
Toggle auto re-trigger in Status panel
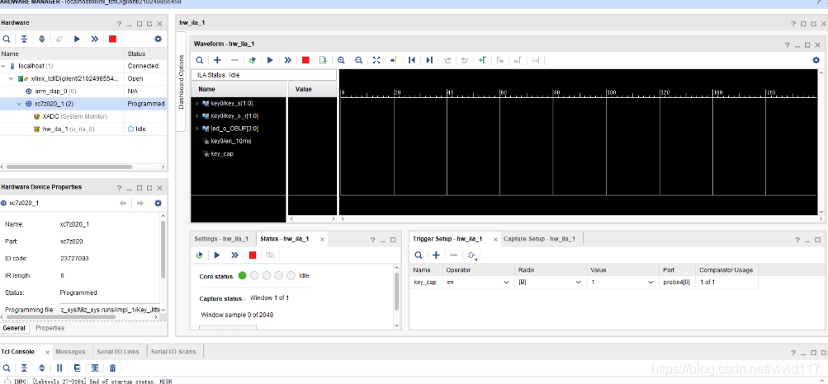point(200,255)
